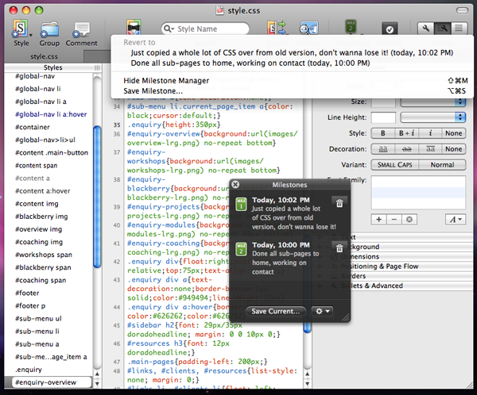Set Decoration to None

[454, 149]
